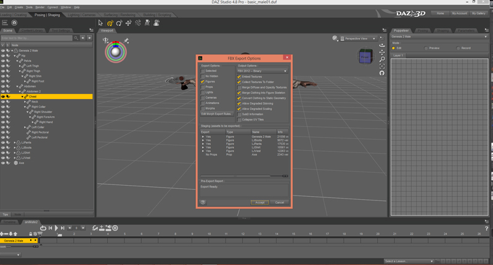This screenshot has width=493, height=265.
Task: Activate the Universal manipulator tool
Action: coord(110,23)
